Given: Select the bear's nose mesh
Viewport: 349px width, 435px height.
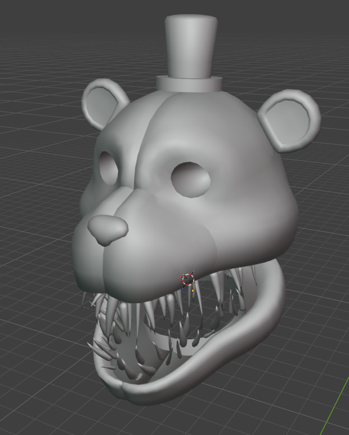Looking at the screenshot, I should coord(108,230).
